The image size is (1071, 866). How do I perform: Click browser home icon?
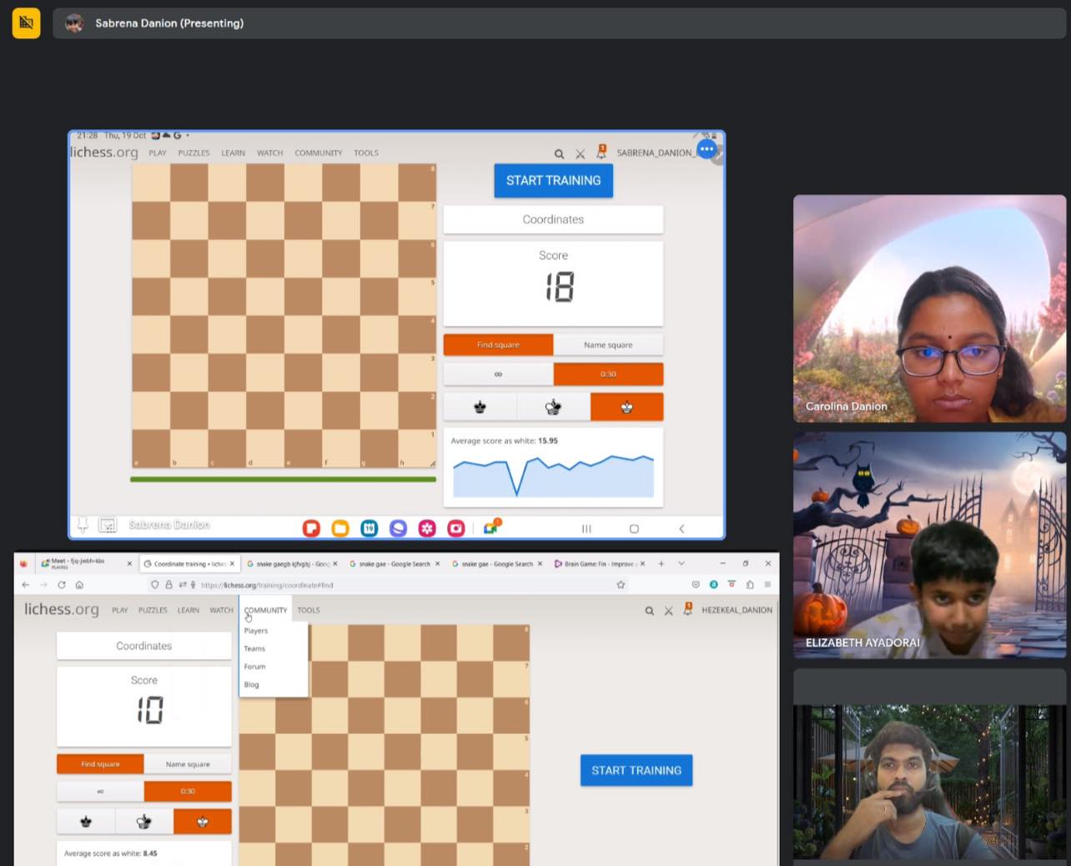tap(79, 585)
